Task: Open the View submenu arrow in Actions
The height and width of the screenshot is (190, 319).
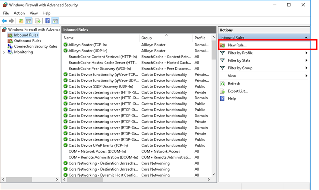Action: click(x=306, y=76)
